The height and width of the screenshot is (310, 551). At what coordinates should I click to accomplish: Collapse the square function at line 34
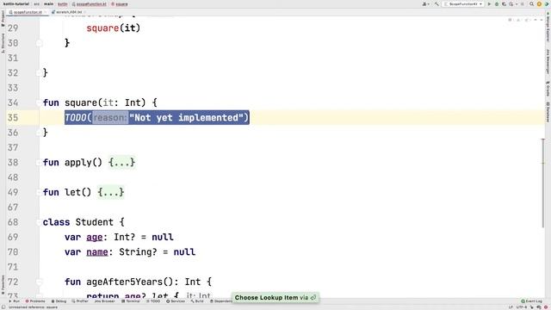(x=39, y=102)
